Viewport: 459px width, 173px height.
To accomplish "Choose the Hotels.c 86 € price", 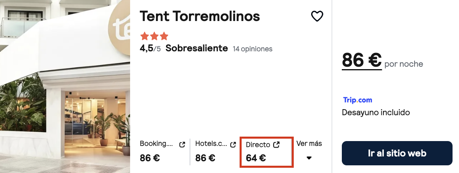I will (x=205, y=158).
